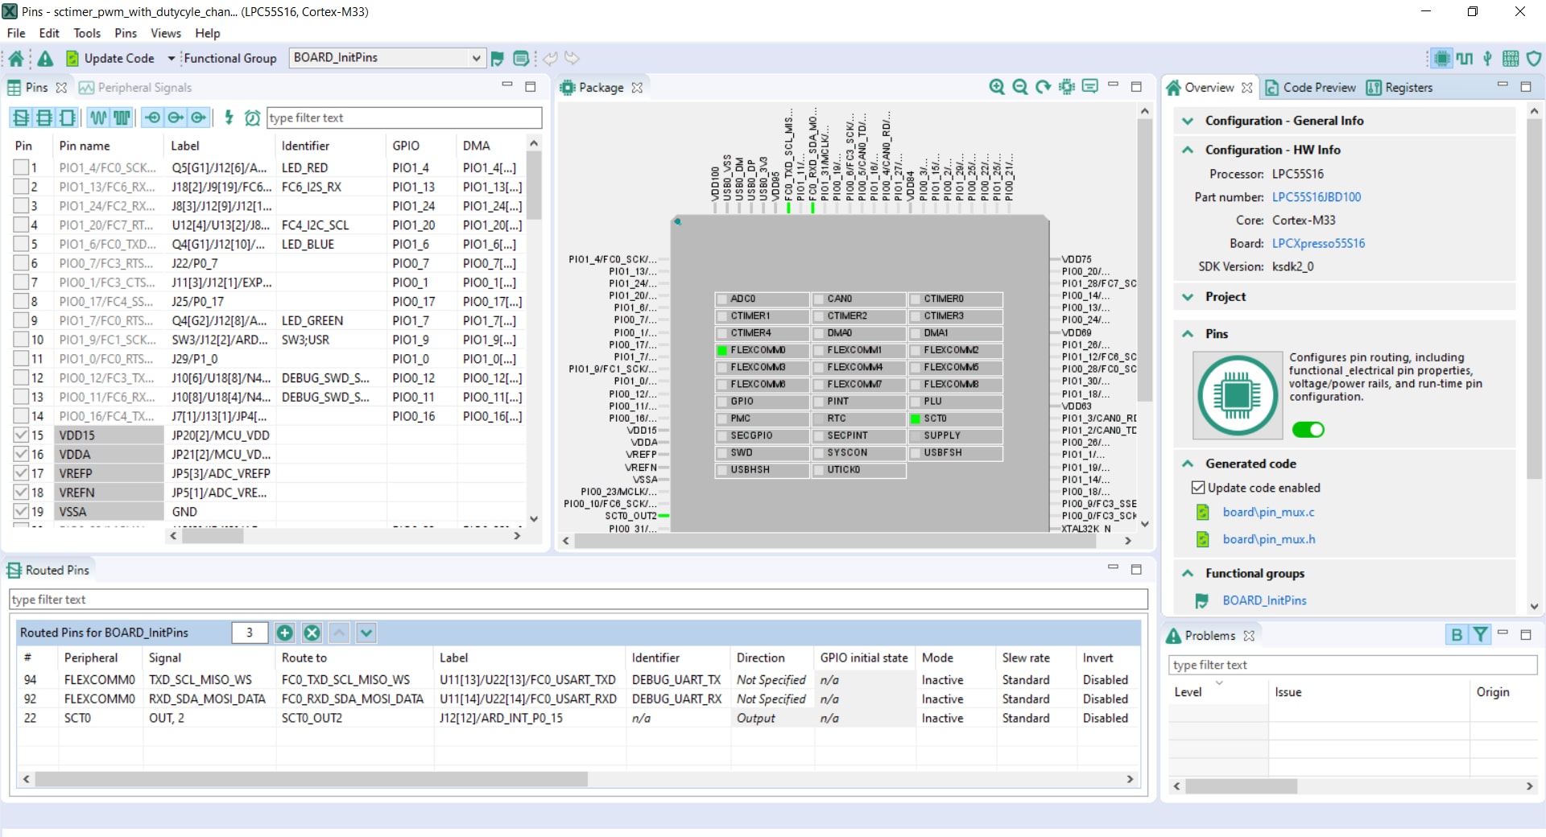Toggle the Pins tool enable switch
Image resolution: width=1546 pixels, height=837 pixels.
(x=1308, y=430)
